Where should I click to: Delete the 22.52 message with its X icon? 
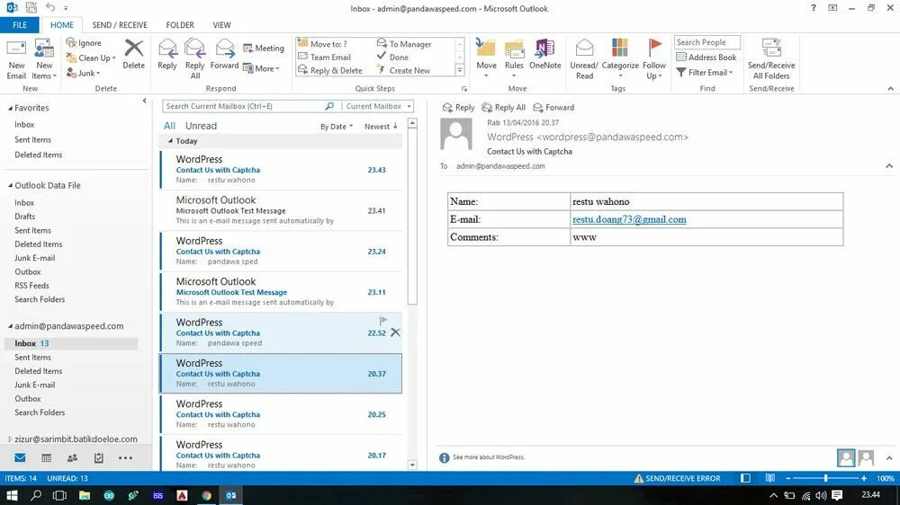pos(395,332)
